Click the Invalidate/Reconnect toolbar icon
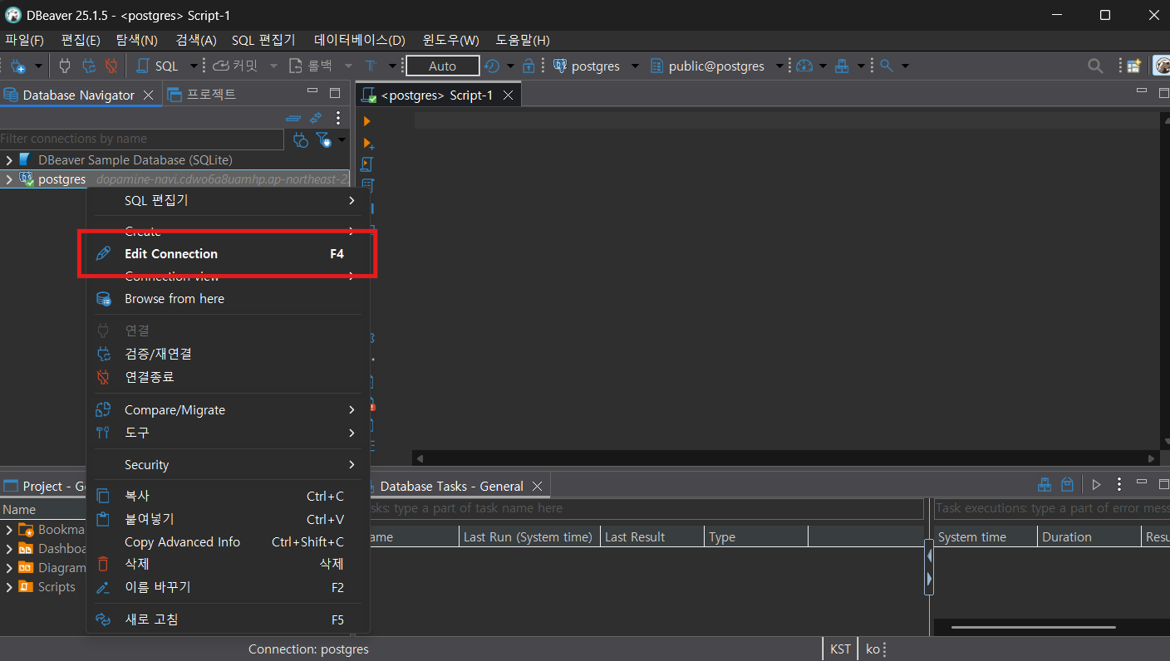This screenshot has width=1170, height=661. point(88,66)
